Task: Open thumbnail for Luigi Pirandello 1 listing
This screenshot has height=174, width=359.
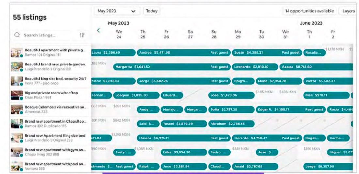Action: click(17, 67)
